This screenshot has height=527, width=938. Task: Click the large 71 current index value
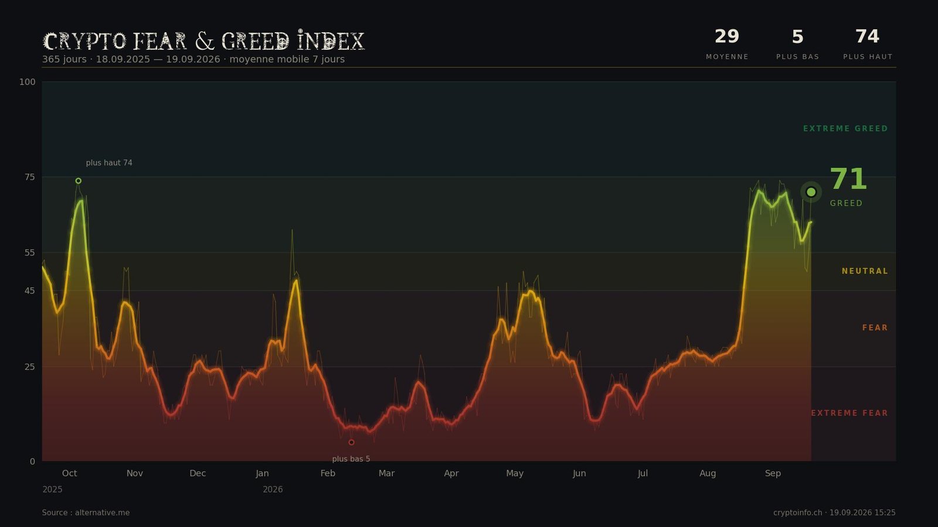(848, 179)
